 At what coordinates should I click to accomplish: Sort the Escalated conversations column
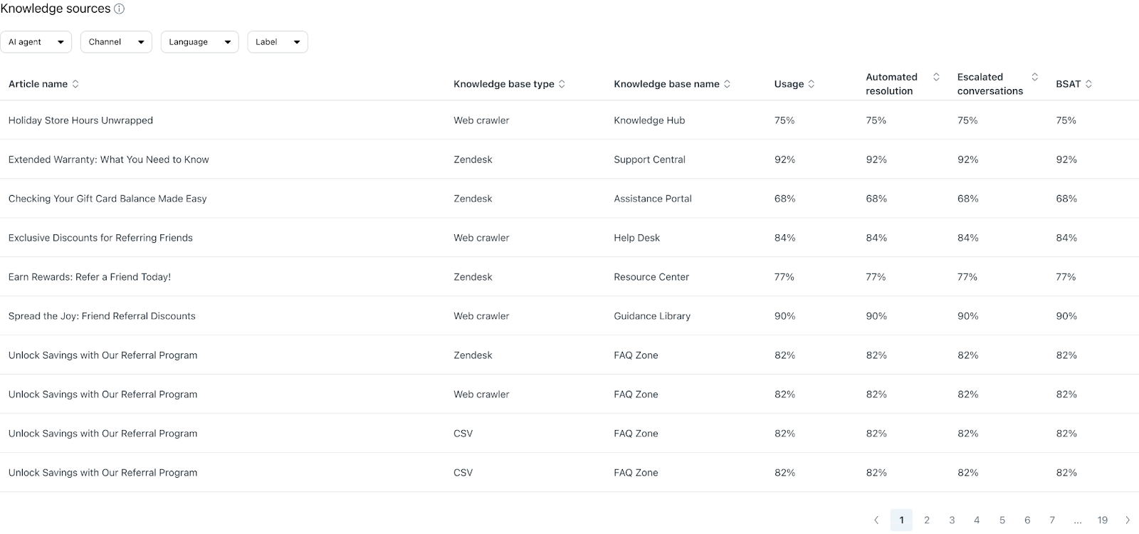click(x=1034, y=77)
